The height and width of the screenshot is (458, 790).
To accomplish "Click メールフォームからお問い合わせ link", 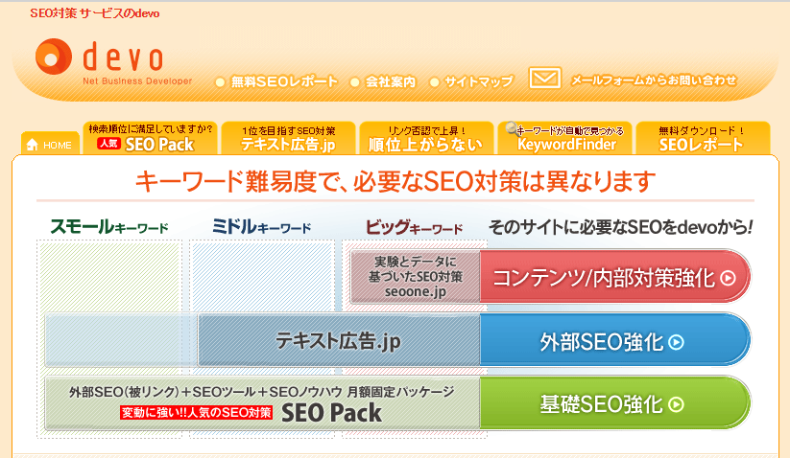I will pyautogui.click(x=654, y=80).
